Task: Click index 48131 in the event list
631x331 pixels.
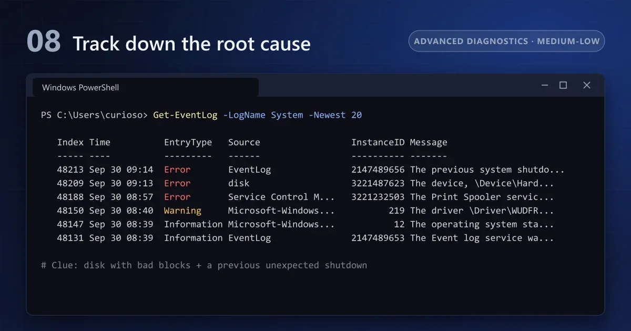Action: (70, 238)
